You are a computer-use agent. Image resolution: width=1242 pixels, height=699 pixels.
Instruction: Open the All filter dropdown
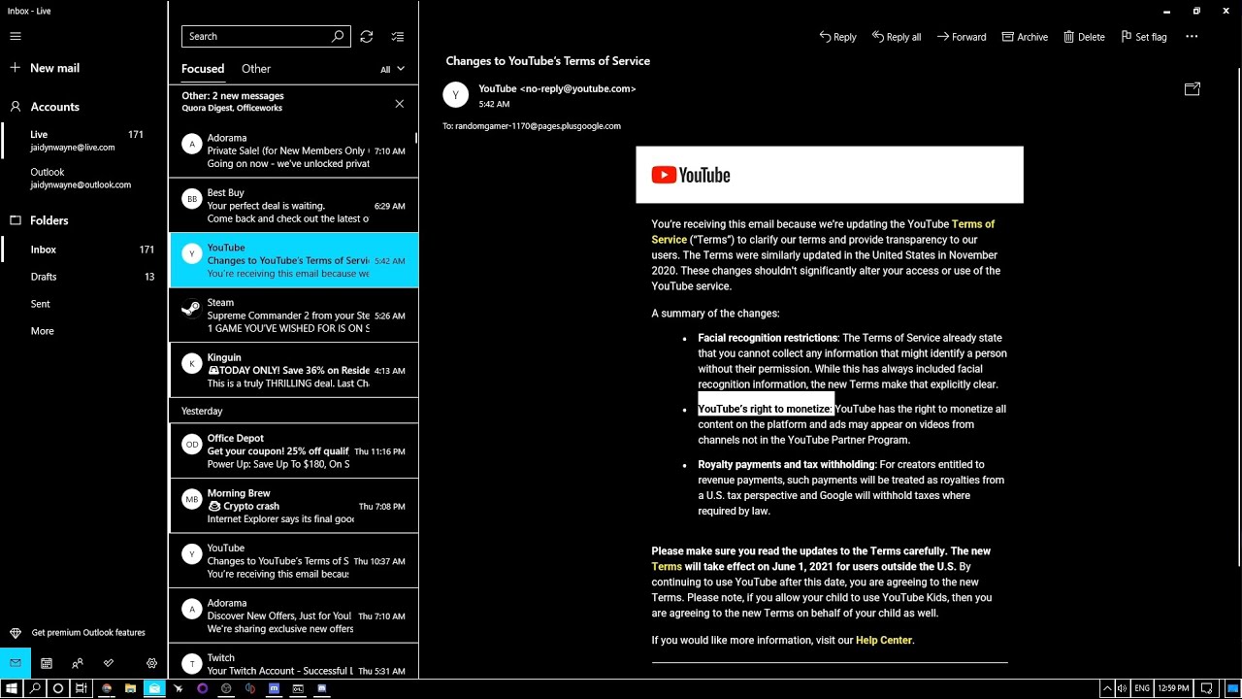tap(392, 69)
